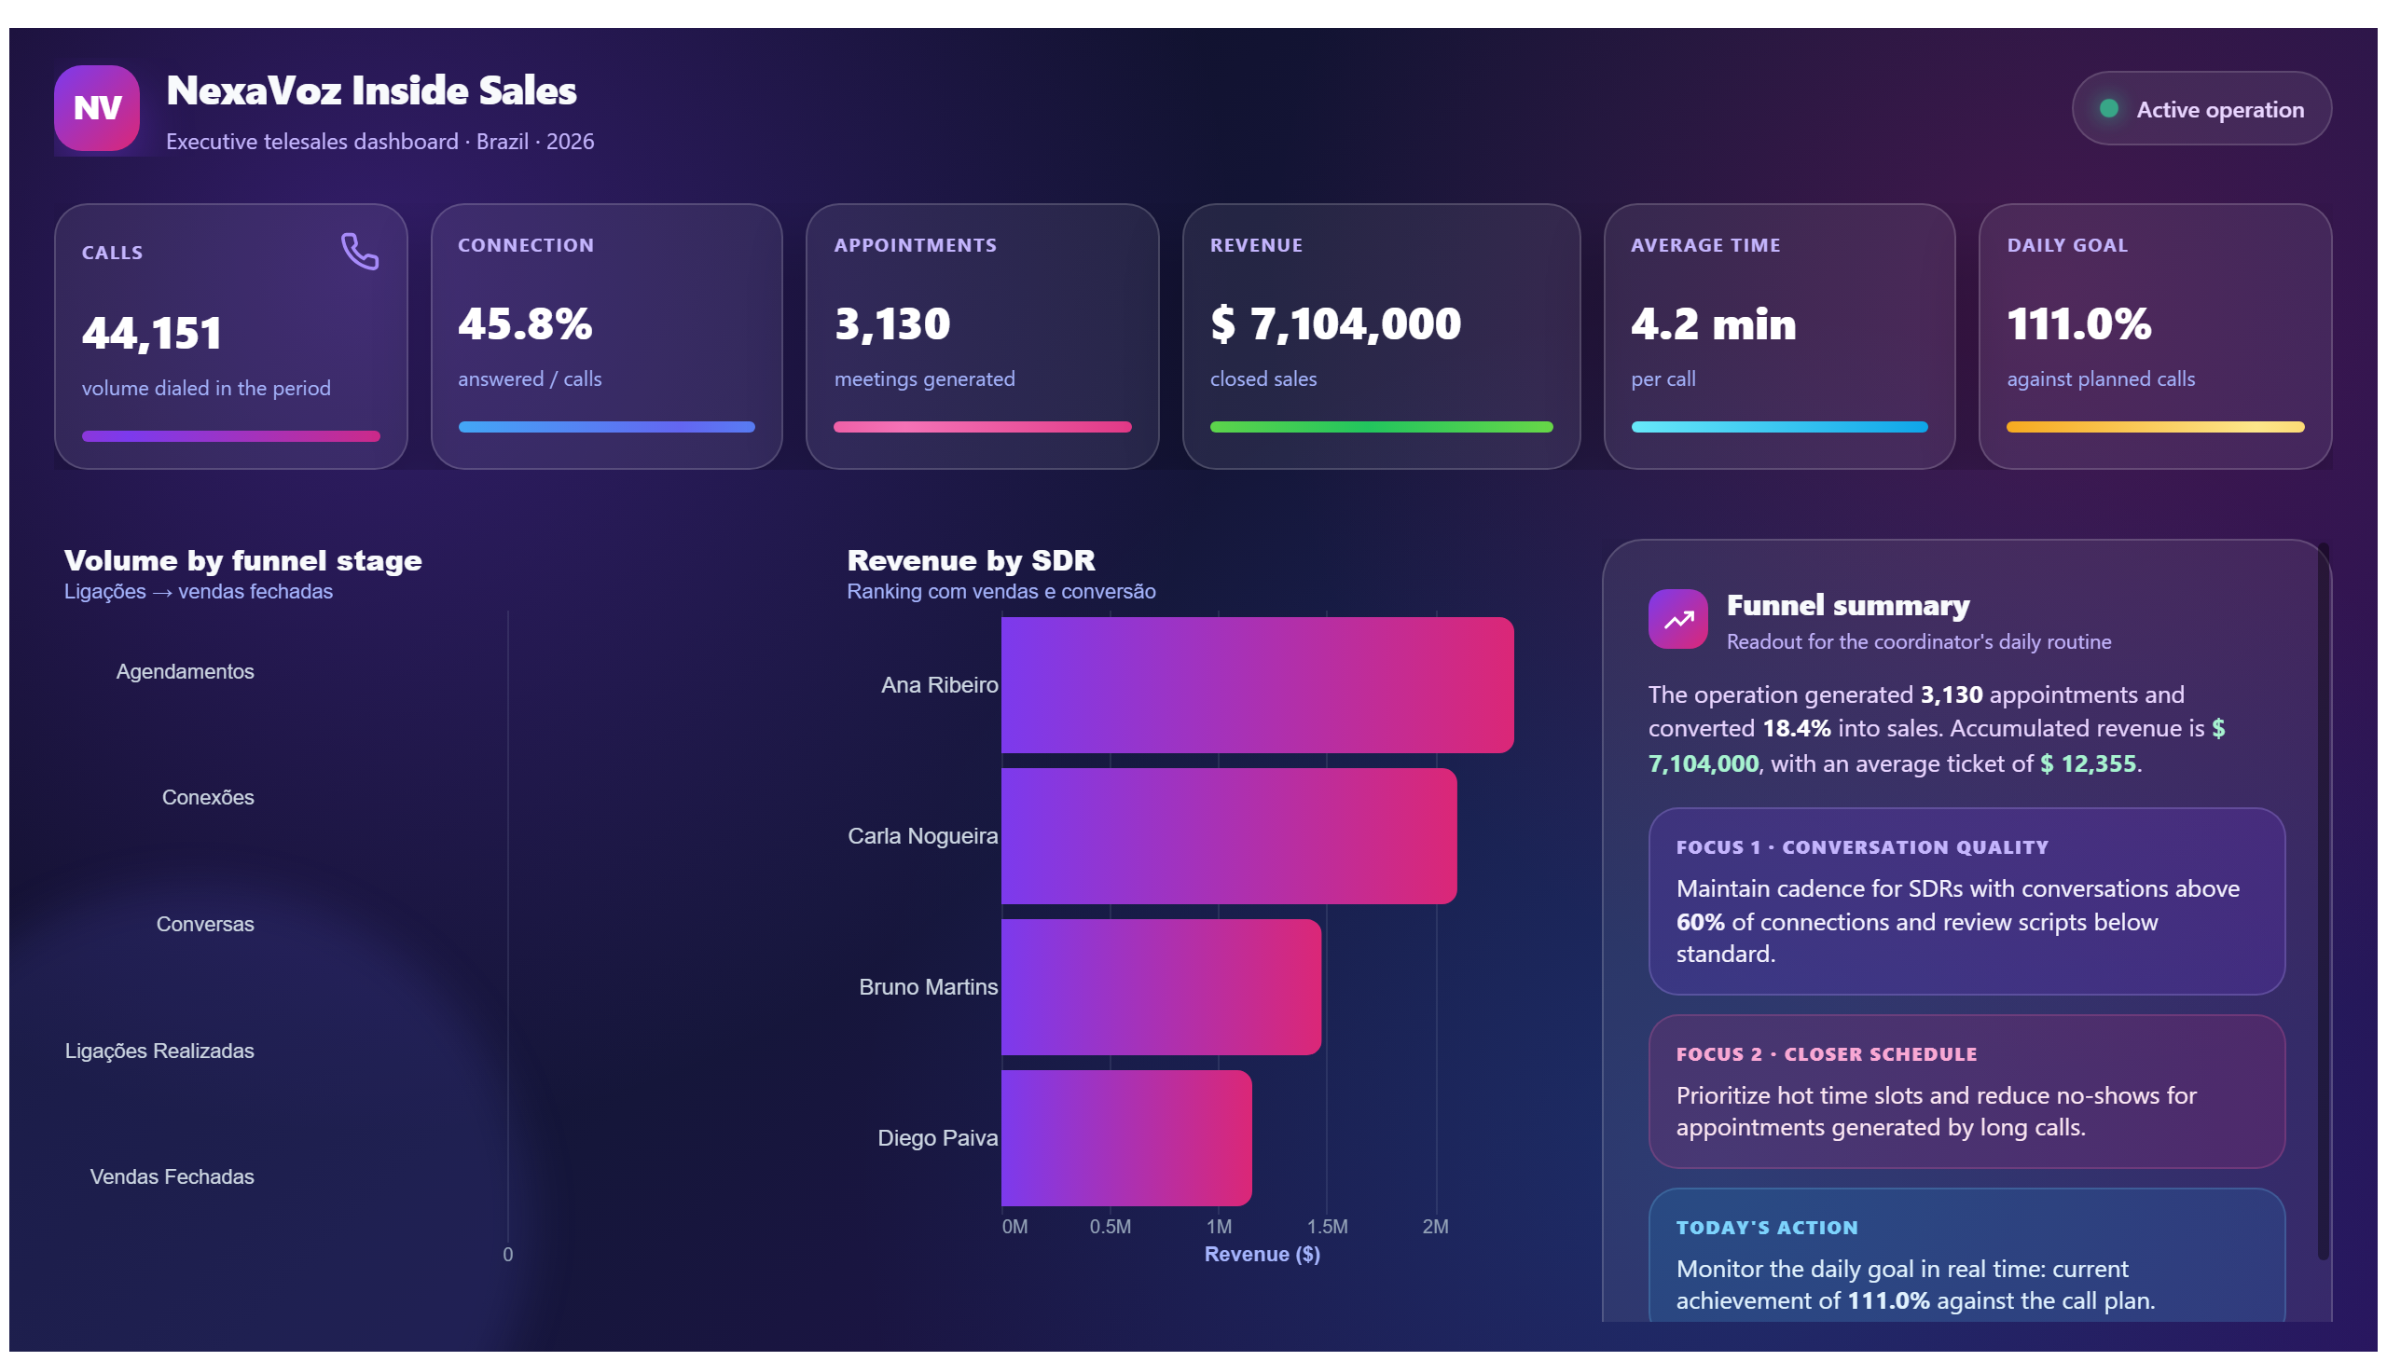Click the Average Time cyan progress bar

(1779, 427)
